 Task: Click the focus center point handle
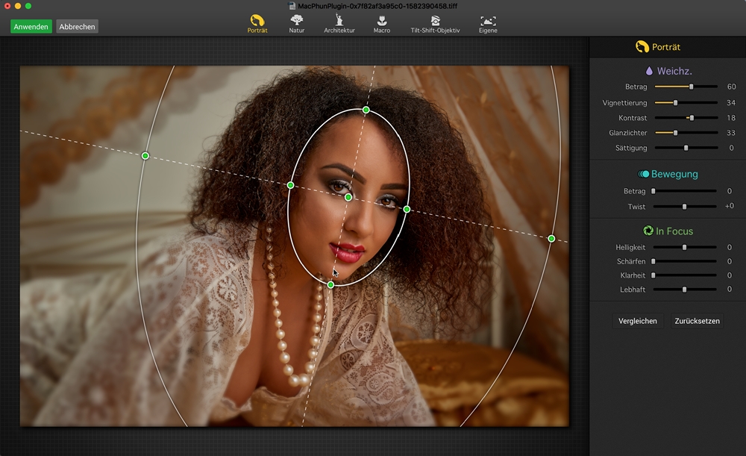click(x=348, y=197)
